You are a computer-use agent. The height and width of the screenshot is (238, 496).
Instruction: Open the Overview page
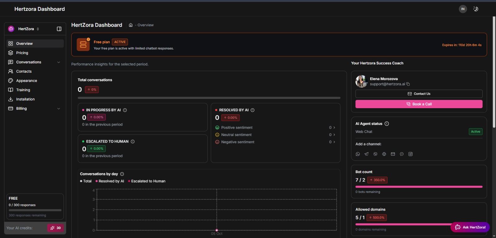[35, 44]
